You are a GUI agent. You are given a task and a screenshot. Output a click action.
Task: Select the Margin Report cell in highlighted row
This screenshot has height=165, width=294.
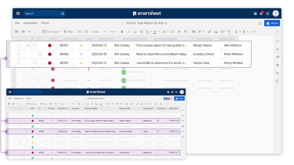206,45
